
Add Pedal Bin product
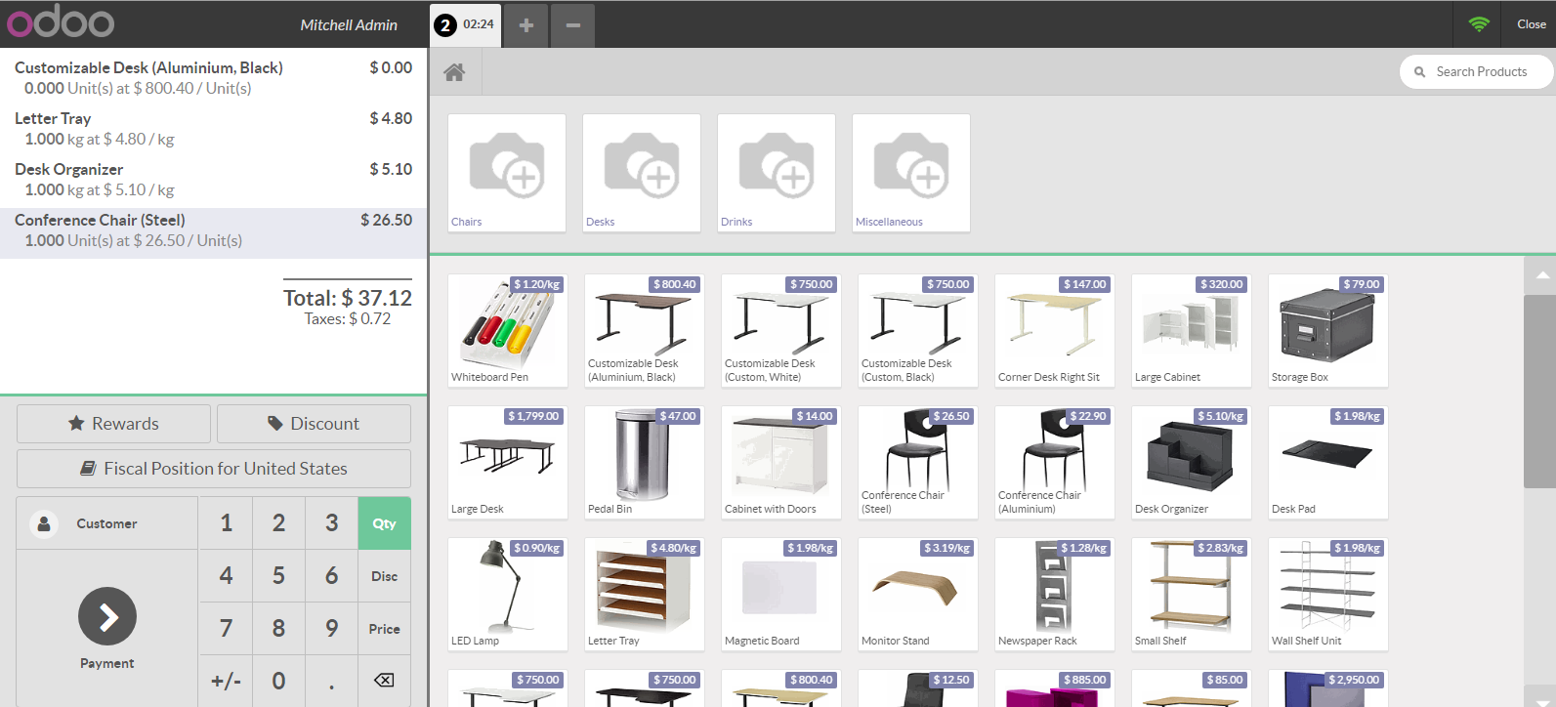tap(644, 462)
